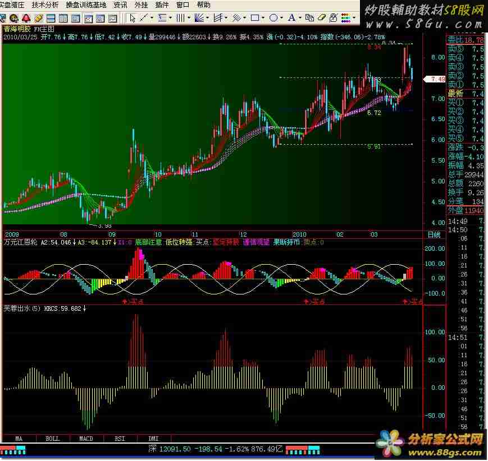488x461 pixels.
Task: Select the horizontal parallel lines tool
Action: tap(162, 18)
